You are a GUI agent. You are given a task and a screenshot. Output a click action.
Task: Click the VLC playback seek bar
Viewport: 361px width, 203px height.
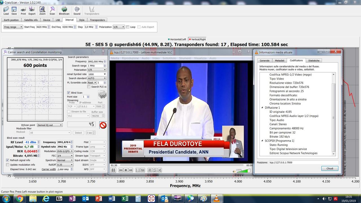(182, 165)
